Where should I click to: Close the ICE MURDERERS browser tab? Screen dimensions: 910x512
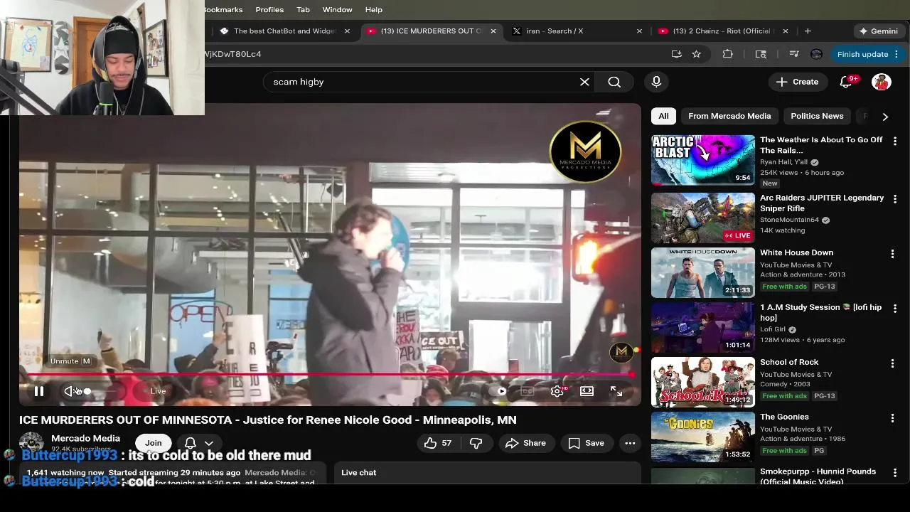click(x=493, y=31)
